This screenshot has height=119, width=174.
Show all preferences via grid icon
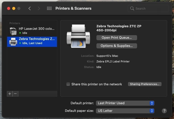click(x=49, y=8)
